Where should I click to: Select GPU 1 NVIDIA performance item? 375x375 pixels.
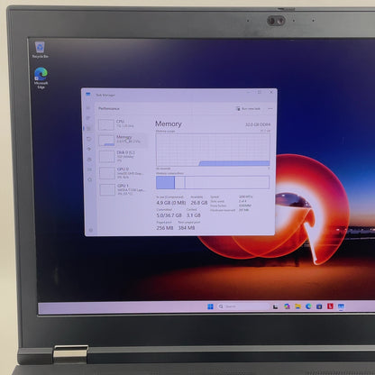(x=123, y=190)
